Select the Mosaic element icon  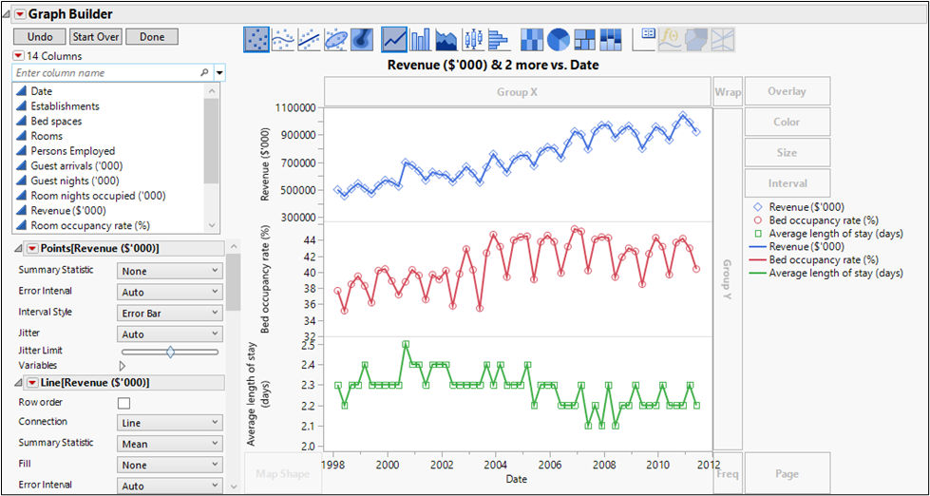611,39
